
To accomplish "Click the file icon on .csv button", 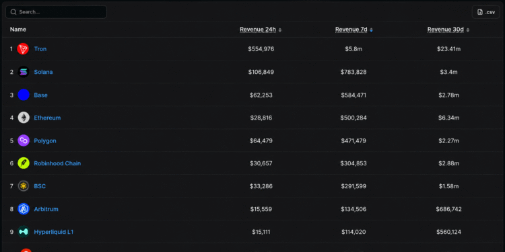I will (x=480, y=12).
